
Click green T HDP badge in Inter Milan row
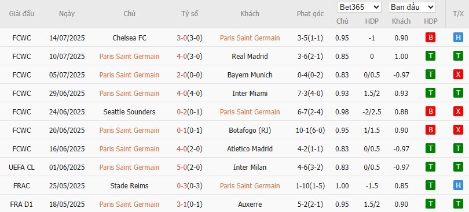430,167
